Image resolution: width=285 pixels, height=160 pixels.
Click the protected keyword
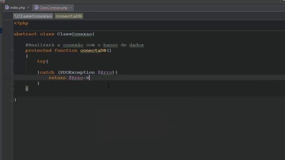tap(39, 50)
